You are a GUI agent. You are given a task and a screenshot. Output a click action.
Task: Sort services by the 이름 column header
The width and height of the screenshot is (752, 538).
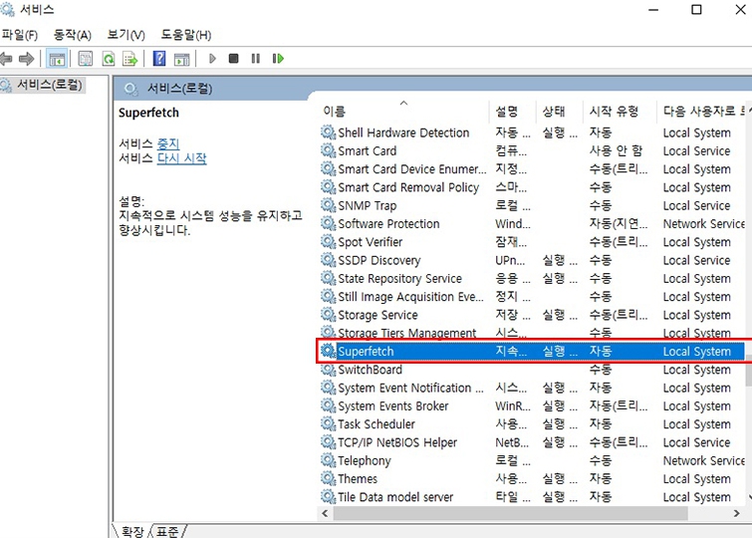335,112
